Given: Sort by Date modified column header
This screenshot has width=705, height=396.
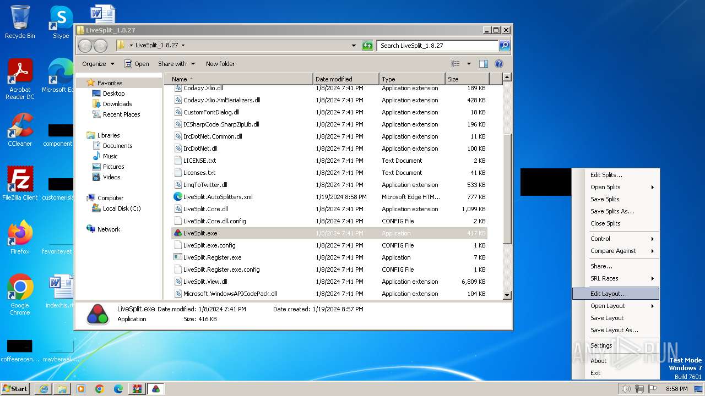Looking at the screenshot, I should click(x=346, y=79).
